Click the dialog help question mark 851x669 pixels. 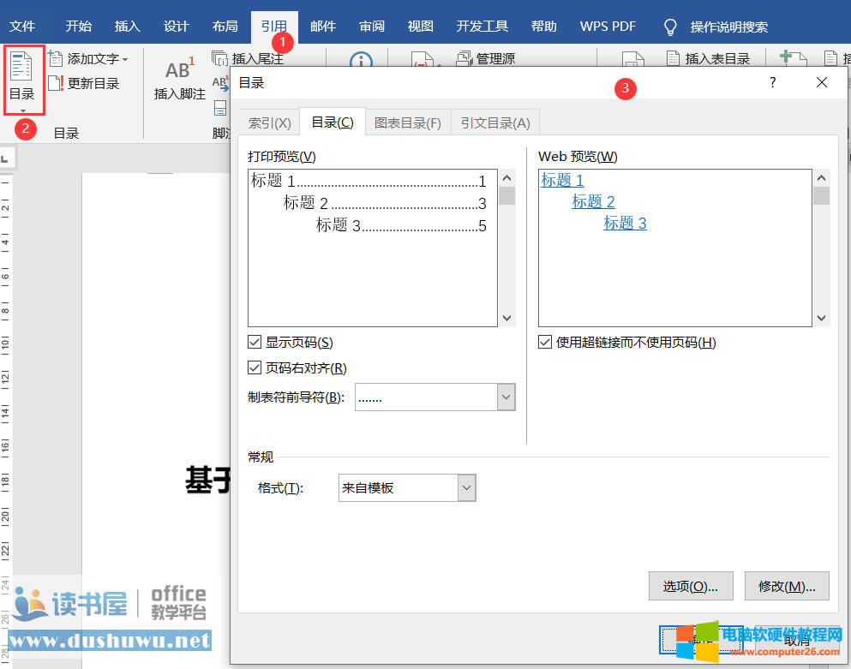(772, 83)
